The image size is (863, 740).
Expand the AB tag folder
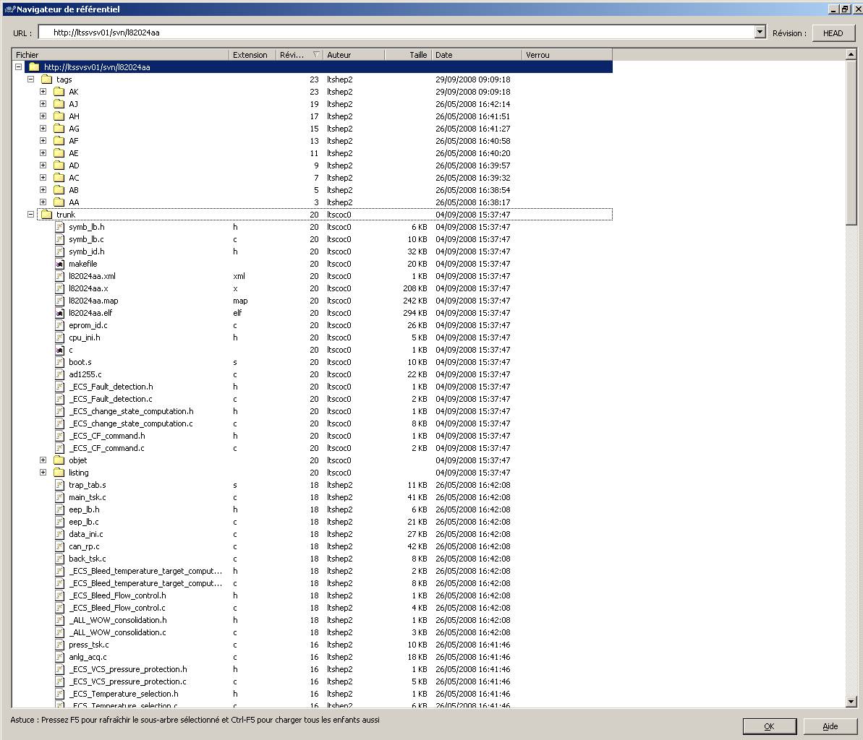tap(43, 190)
